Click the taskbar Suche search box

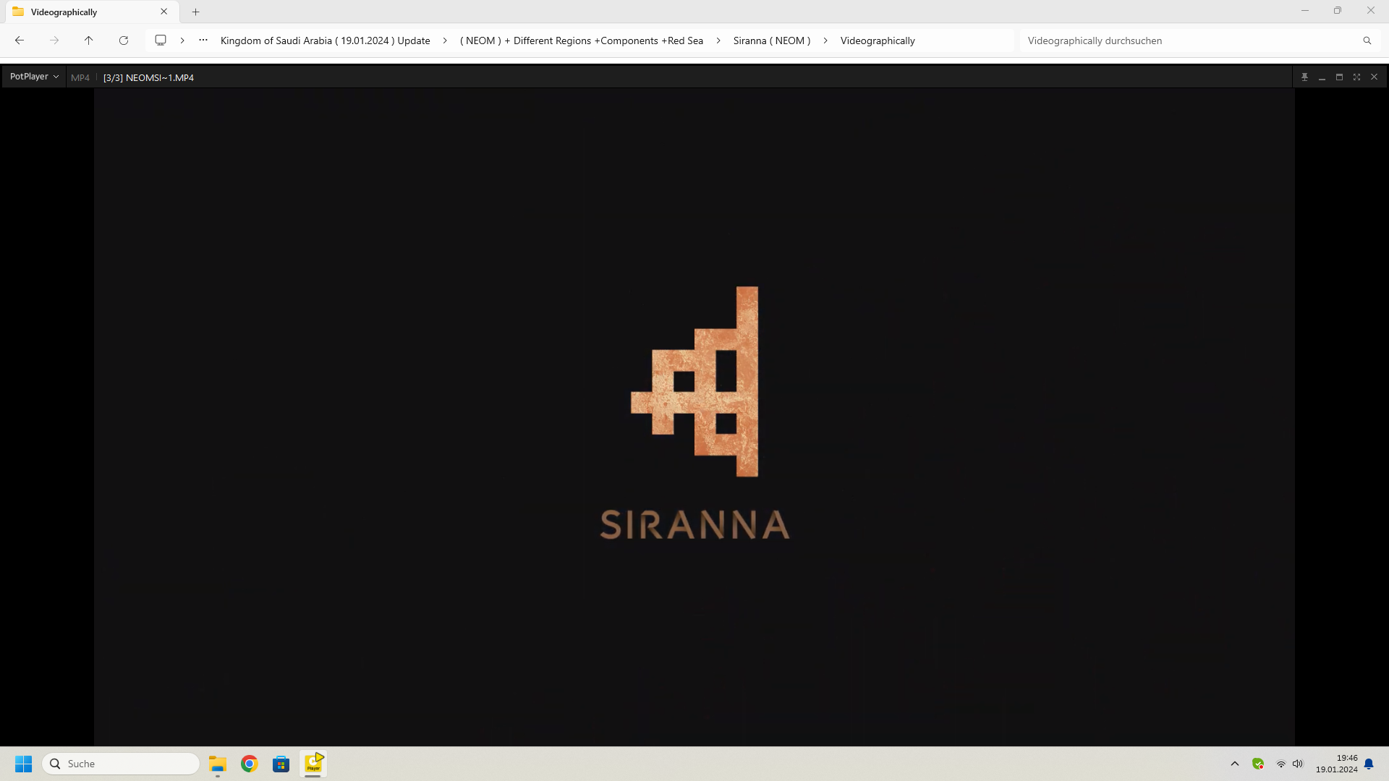(x=121, y=764)
